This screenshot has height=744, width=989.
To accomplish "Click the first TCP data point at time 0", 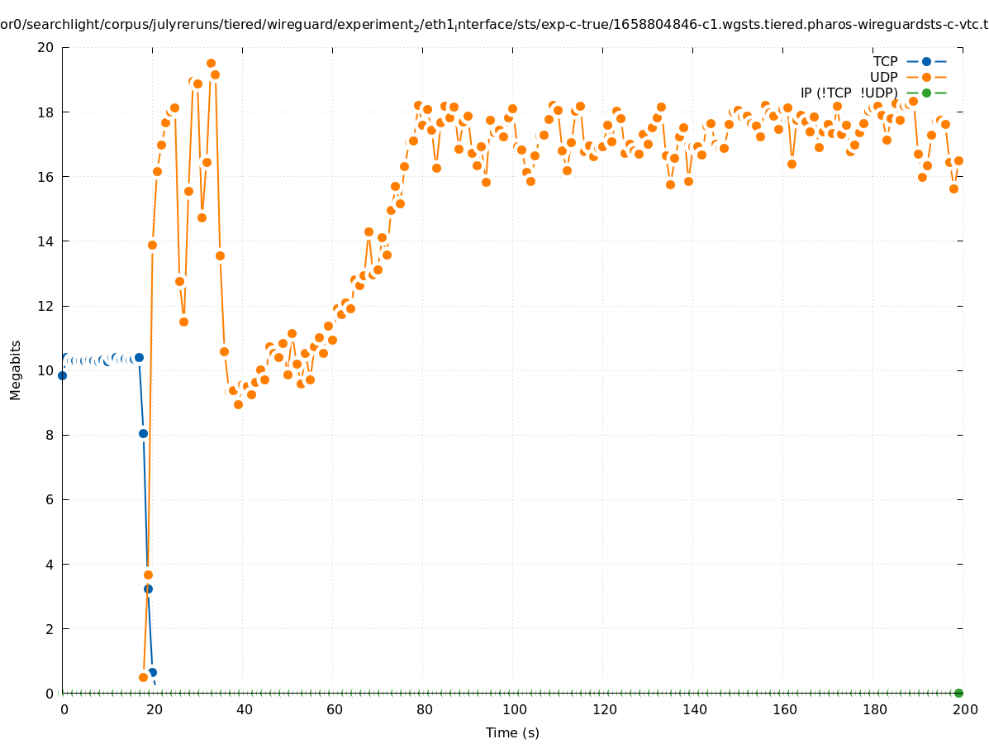I will pos(62,375).
